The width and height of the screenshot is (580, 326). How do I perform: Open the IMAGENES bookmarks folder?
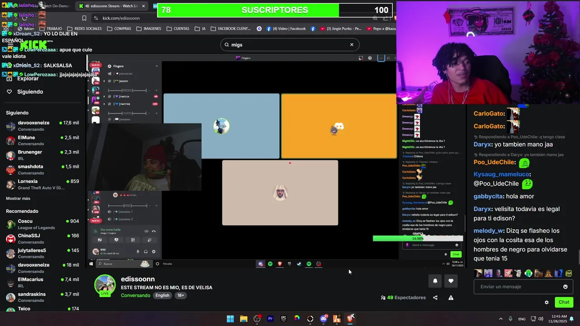point(149,29)
